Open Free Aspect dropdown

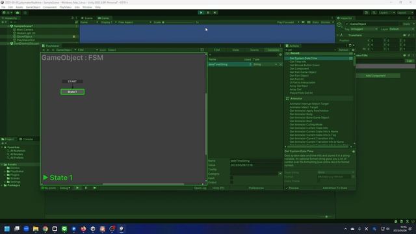tap(135, 22)
